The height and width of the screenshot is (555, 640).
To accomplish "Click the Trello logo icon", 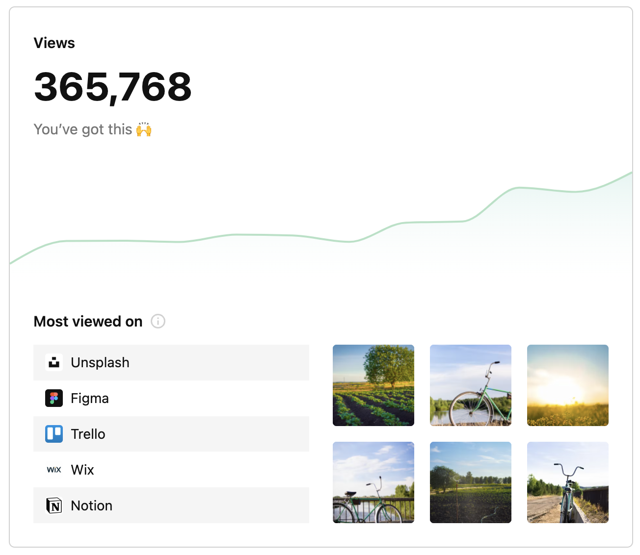I will pyautogui.click(x=54, y=434).
